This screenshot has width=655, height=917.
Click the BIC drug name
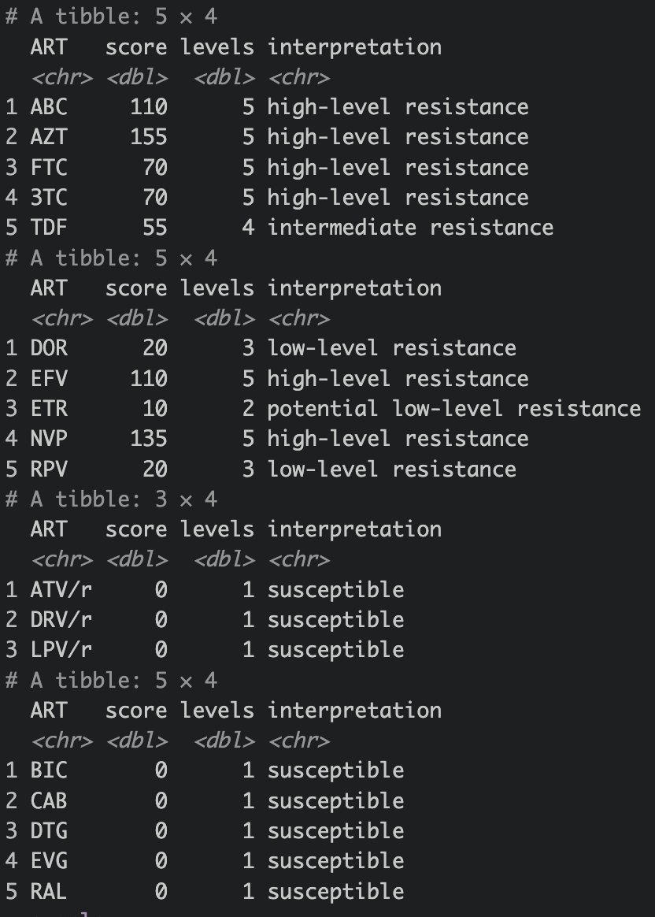point(49,770)
